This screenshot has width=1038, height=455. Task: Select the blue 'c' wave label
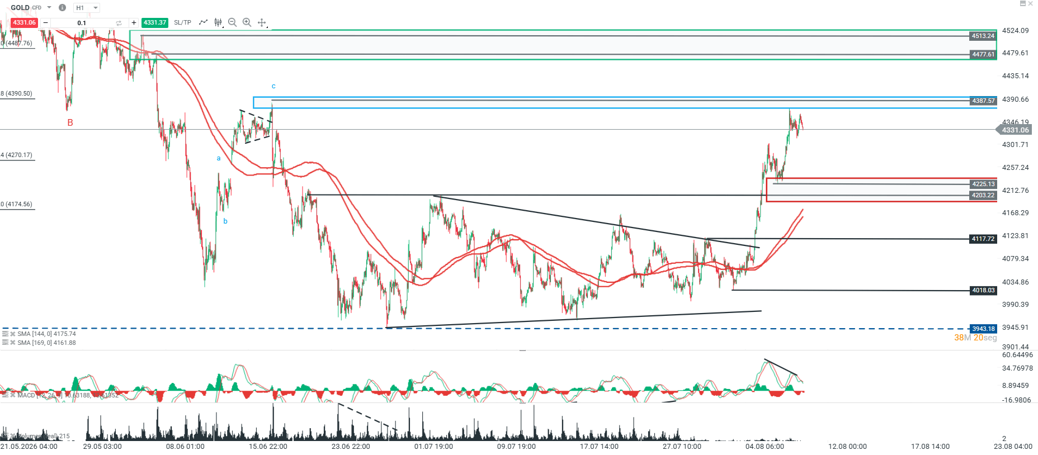pos(273,86)
